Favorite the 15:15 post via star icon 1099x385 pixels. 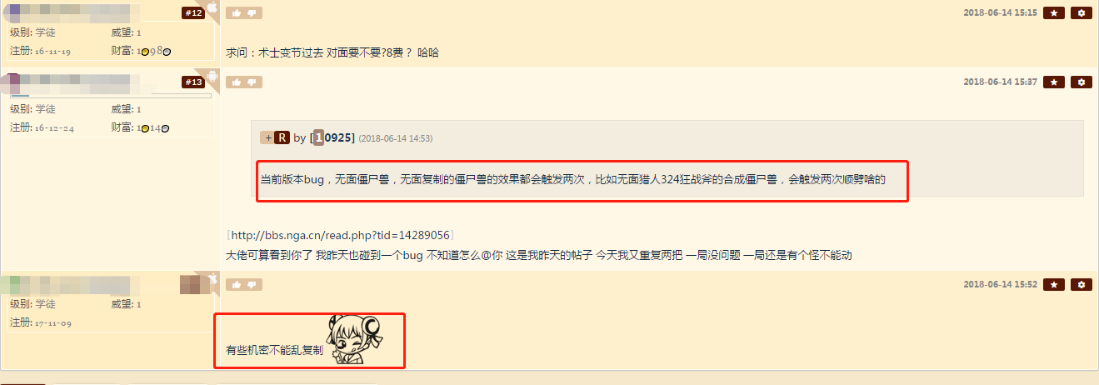[1054, 13]
